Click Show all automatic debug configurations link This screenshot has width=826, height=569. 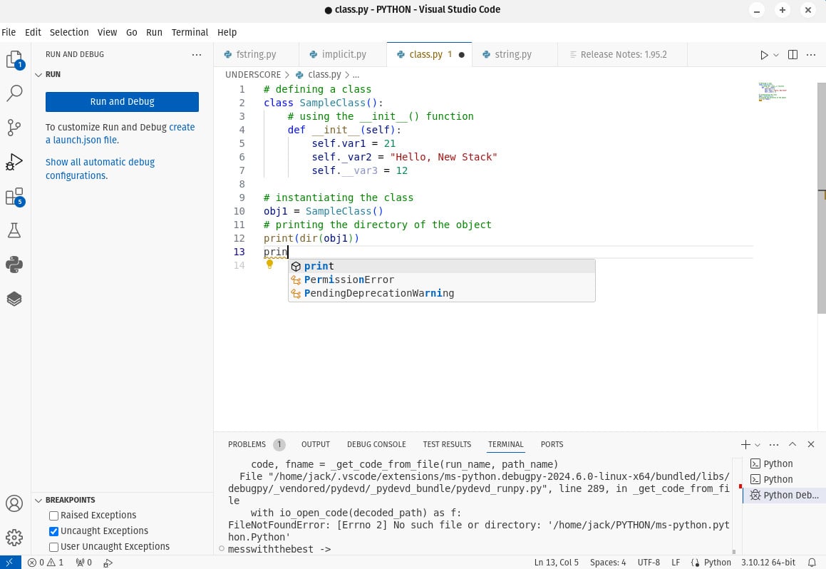point(100,168)
